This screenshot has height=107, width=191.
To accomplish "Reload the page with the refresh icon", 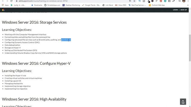I will [x=11, y=1].
